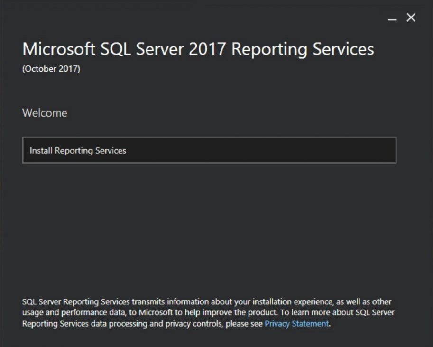433x347 pixels.
Task: View Microsoft's privacy controls via Privacy Statement
Action: point(296,323)
